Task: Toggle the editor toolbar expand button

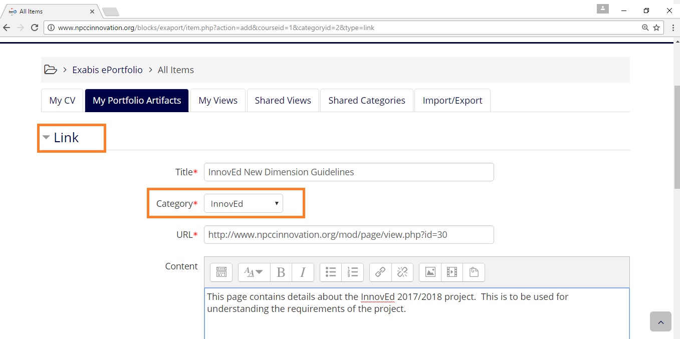Action: 221,272
